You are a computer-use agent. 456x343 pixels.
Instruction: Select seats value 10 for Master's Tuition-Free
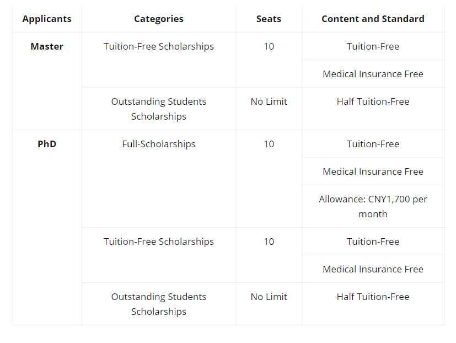pos(269,46)
